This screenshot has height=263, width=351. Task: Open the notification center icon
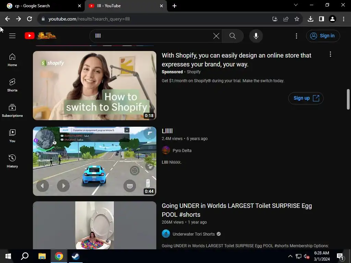click(340, 256)
